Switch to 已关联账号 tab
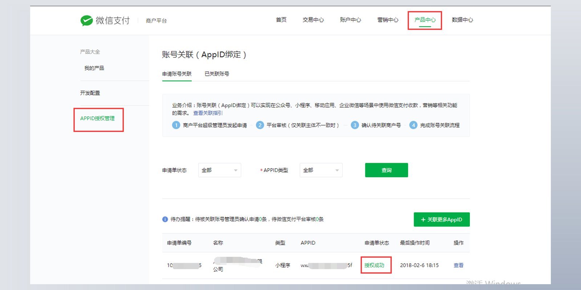The image size is (581, 290). click(x=217, y=74)
